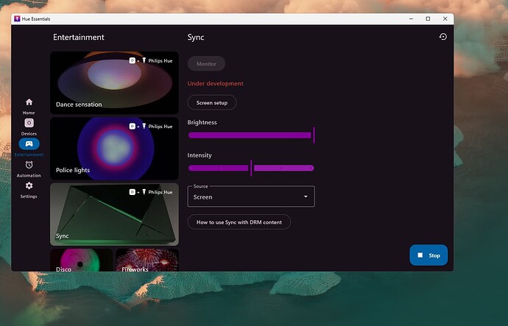Click the history icon beside Sync
Screen dimensions: 508x326
point(443,37)
